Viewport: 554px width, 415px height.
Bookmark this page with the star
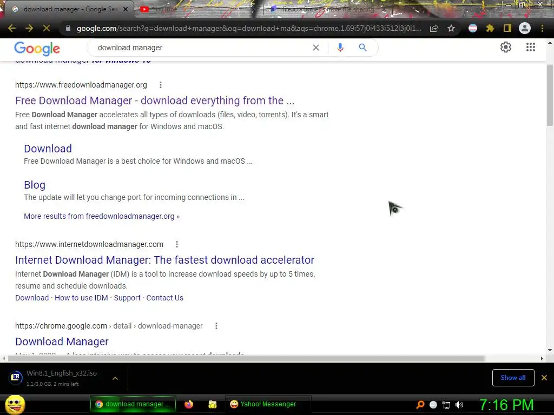point(451,28)
